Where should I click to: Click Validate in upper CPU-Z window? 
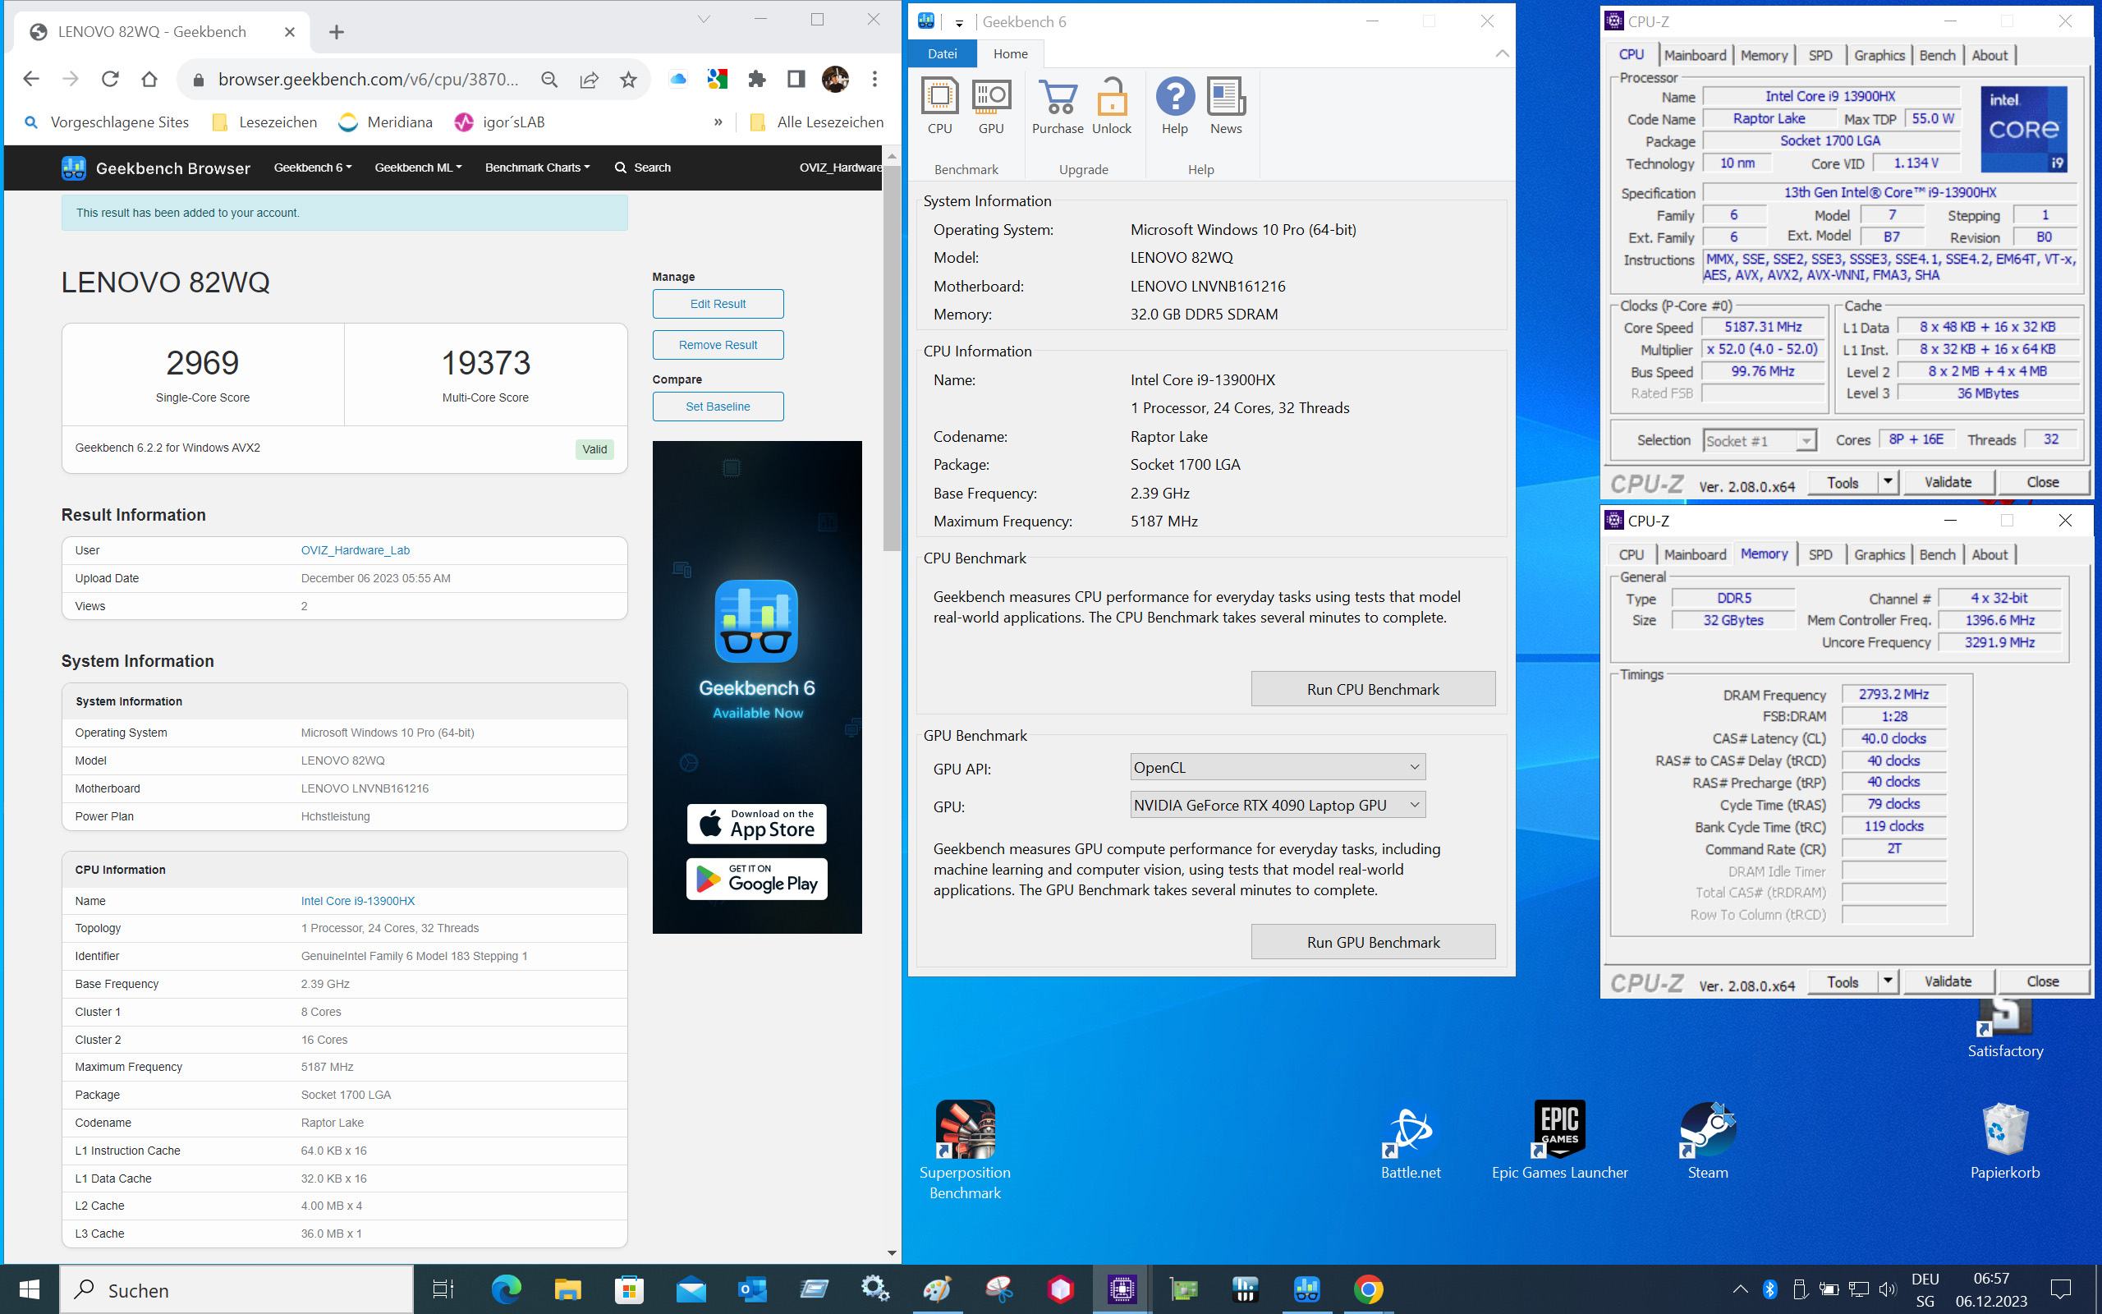(x=1948, y=482)
